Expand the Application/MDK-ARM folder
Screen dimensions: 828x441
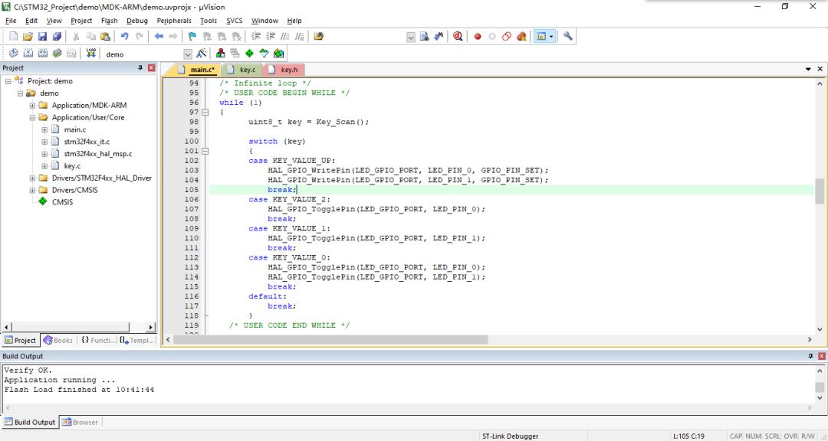tap(32, 106)
